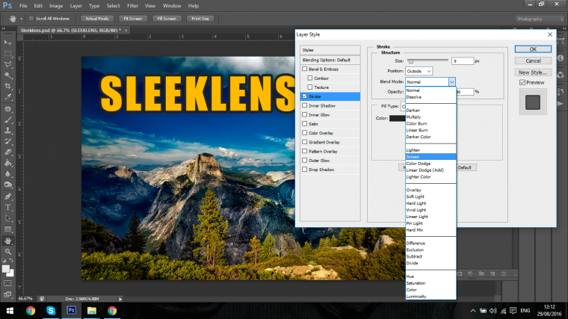
Task: Click OK in Layer Style dialog
Action: 533,49
